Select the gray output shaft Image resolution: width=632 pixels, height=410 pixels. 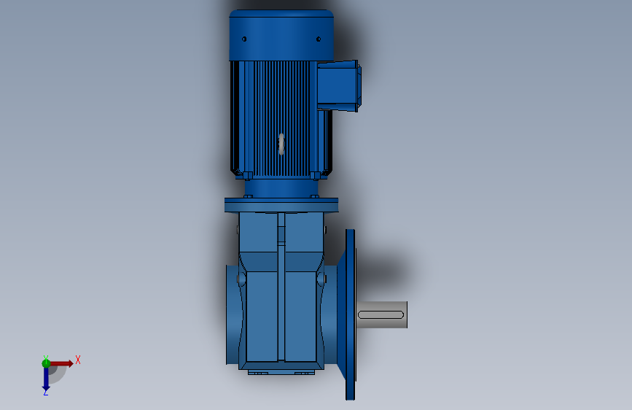point(382,314)
